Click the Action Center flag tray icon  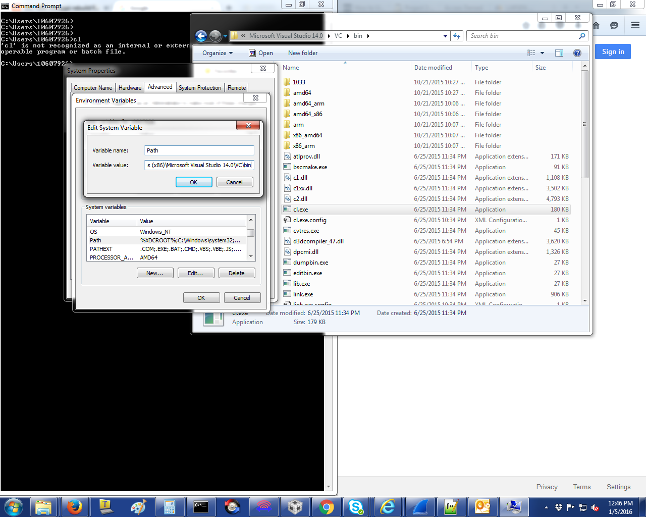pyautogui.click(x=571, y=507)
